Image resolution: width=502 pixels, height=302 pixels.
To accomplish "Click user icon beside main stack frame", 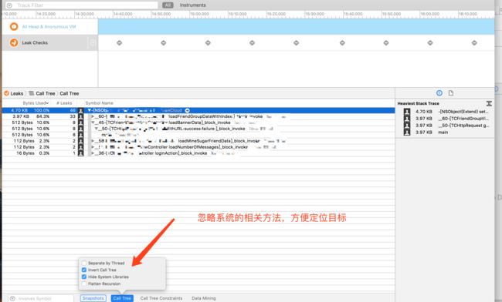I will 407,133.
